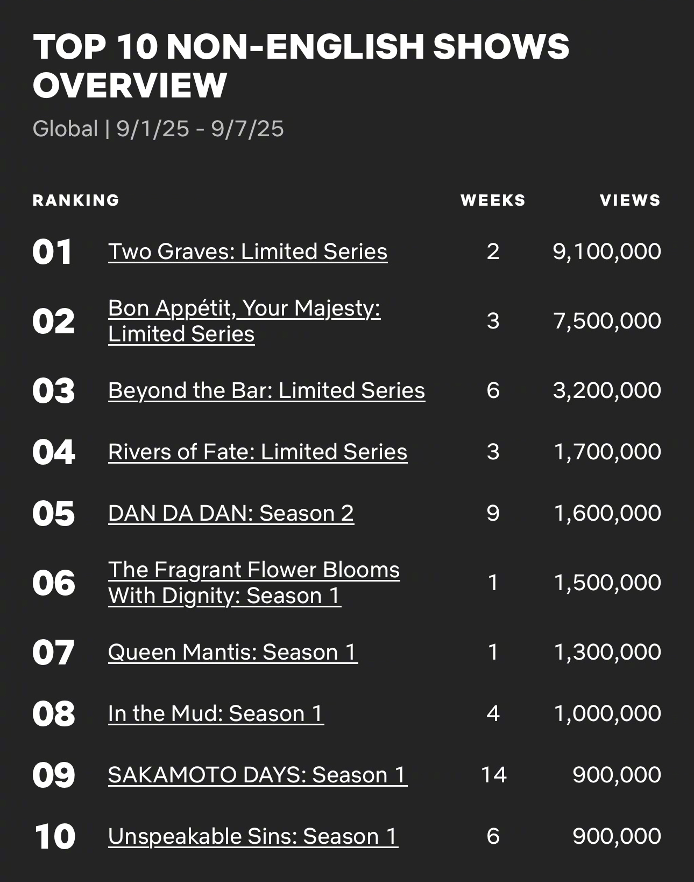Click the 14 weeks value for SAKAMOTO DAYS
Screen dimensions: 694x882
[x=493, y=775]
